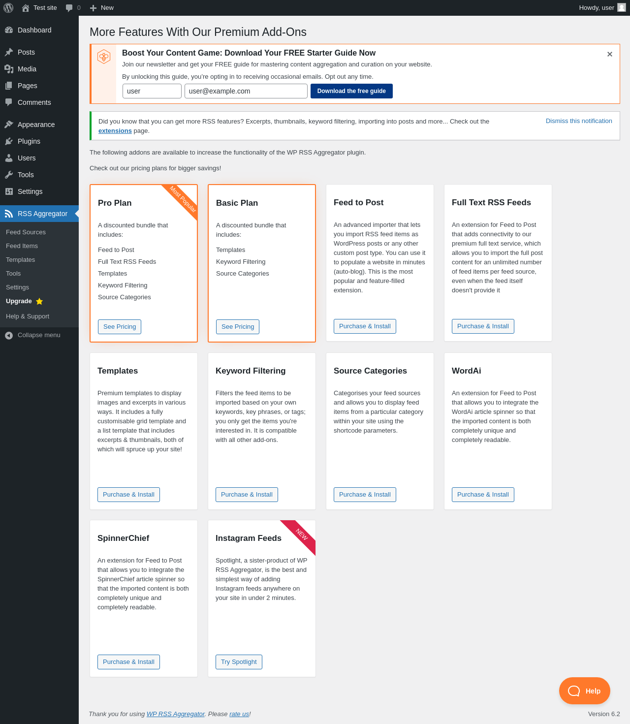The image size is (630, 724).
Task: Click the Settings sliders icon
Action: click(x=9, y=191)
